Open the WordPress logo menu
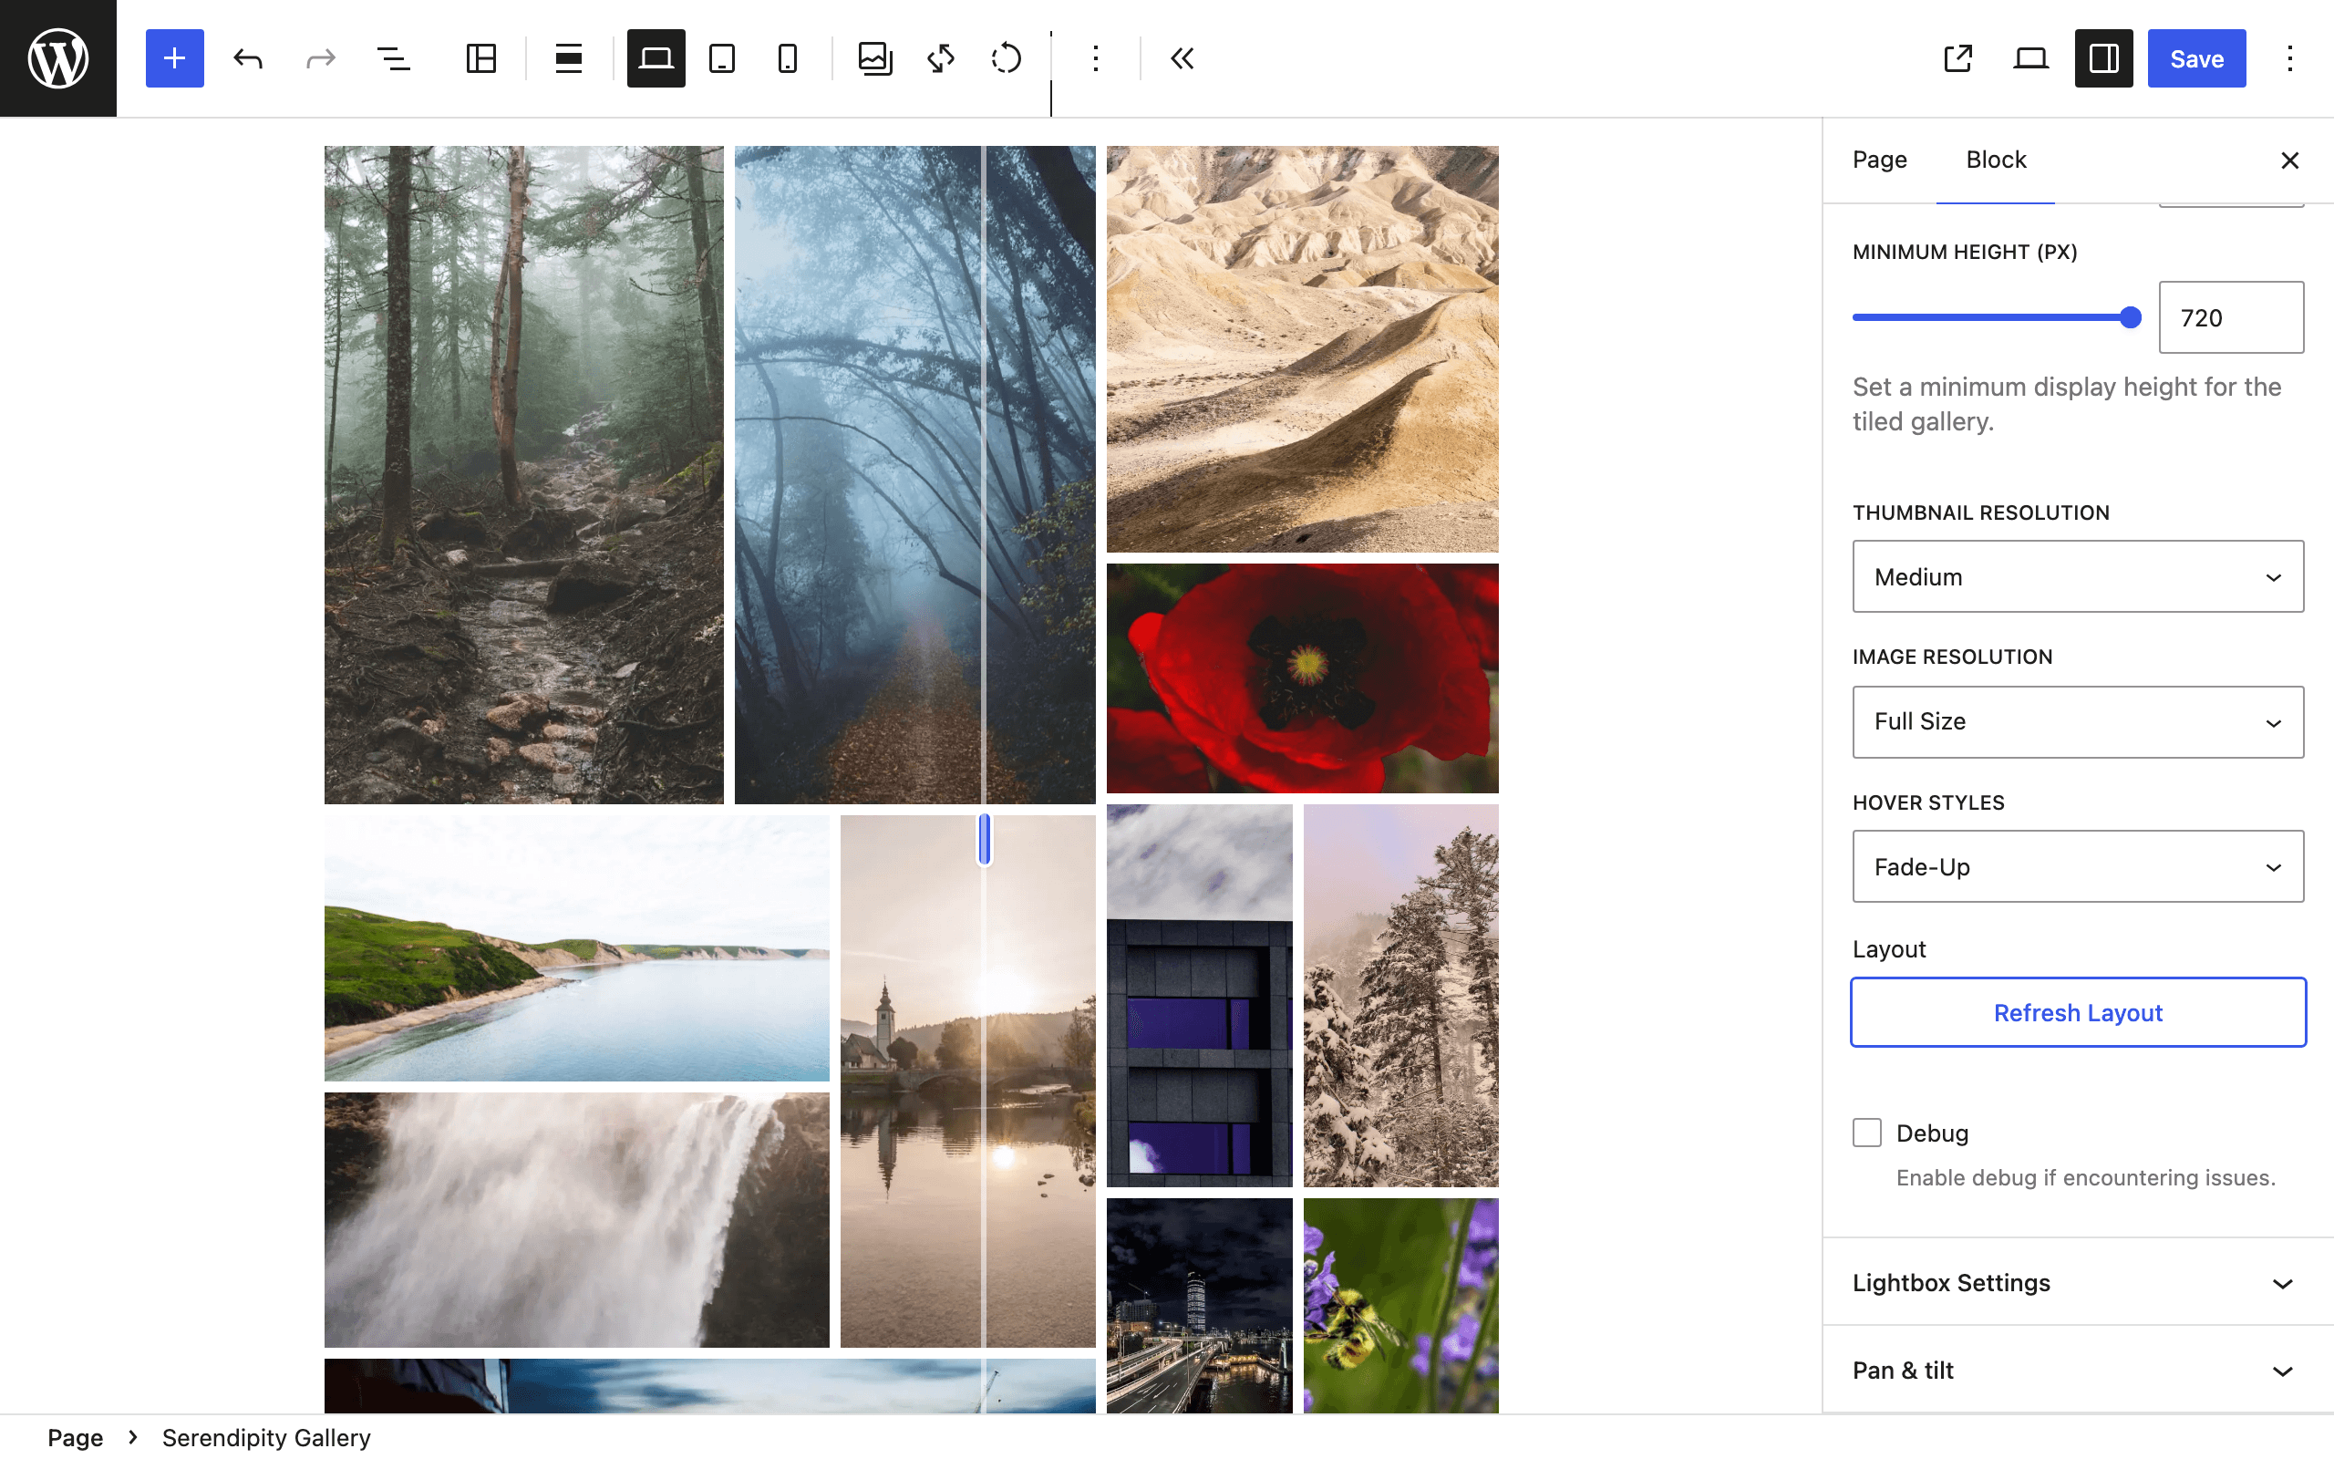This screenshot has height=1459, width=2334. tap(57, 57)
